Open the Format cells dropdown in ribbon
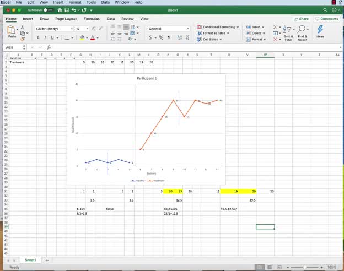 [265, 39]
